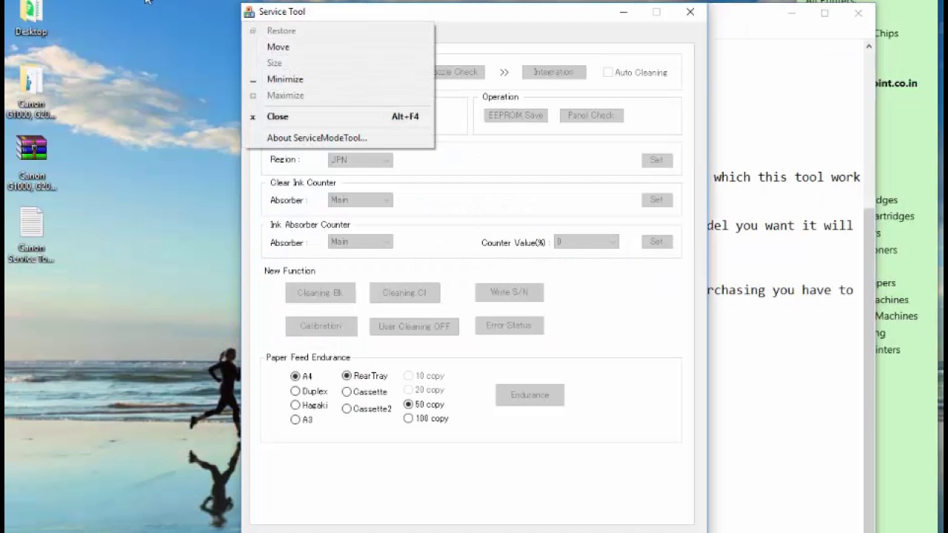Viewport: 948px width, 533px height.
Task: Select the A4 paper radio button
Action: tap(296, 376)
